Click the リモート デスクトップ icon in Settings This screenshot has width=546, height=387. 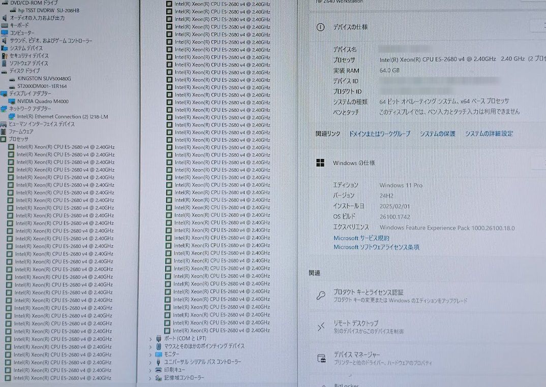321,327
